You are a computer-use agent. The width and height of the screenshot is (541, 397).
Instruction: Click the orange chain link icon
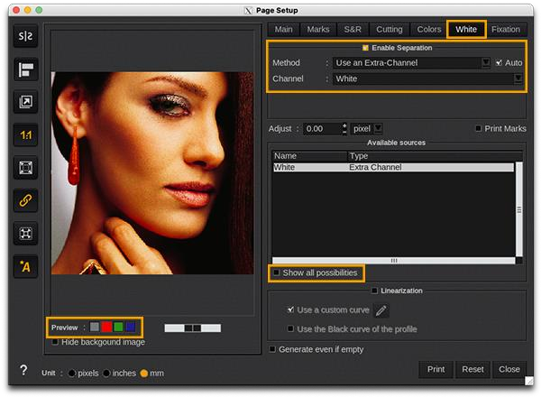pos(24,200)
